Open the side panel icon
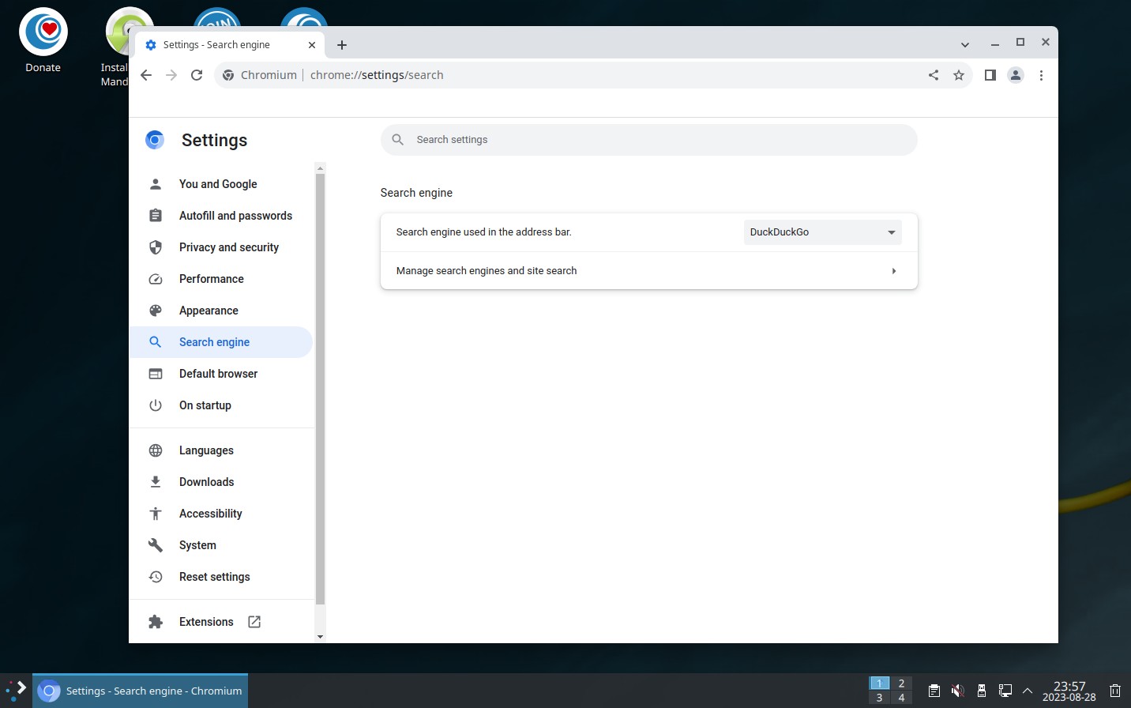Screen dimensions: 1131x708 click(990, 75)
